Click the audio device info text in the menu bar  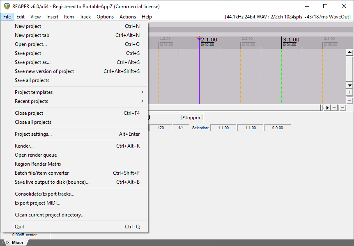click(x=287, y=17)
